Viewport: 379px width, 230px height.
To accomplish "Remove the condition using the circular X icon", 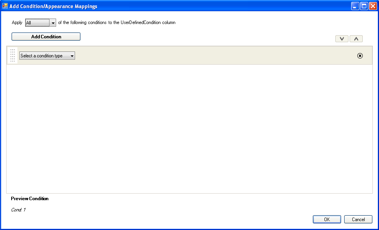I will [x=360, y=56].
